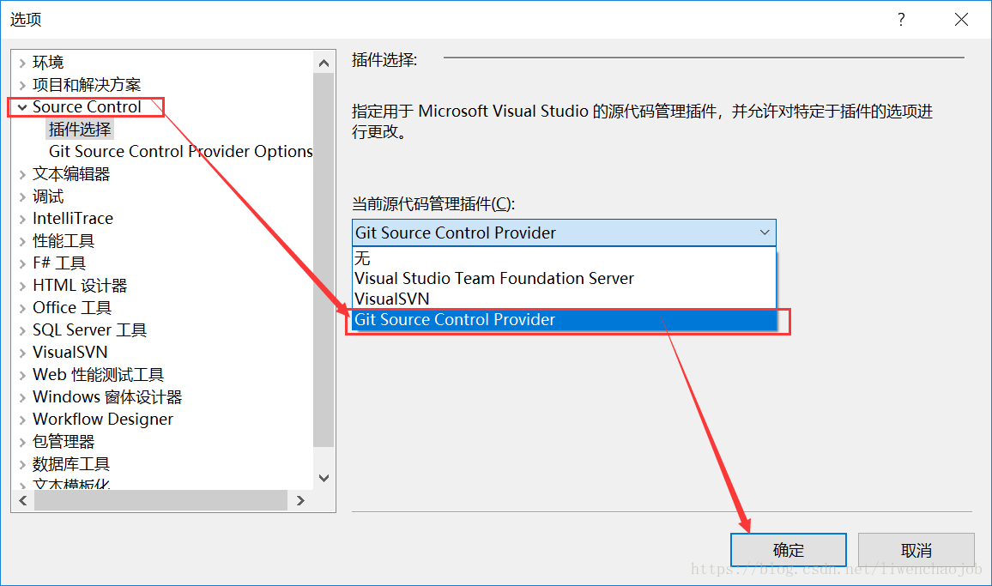
Task: Click the help question mark icon
Action: point(901,20)
